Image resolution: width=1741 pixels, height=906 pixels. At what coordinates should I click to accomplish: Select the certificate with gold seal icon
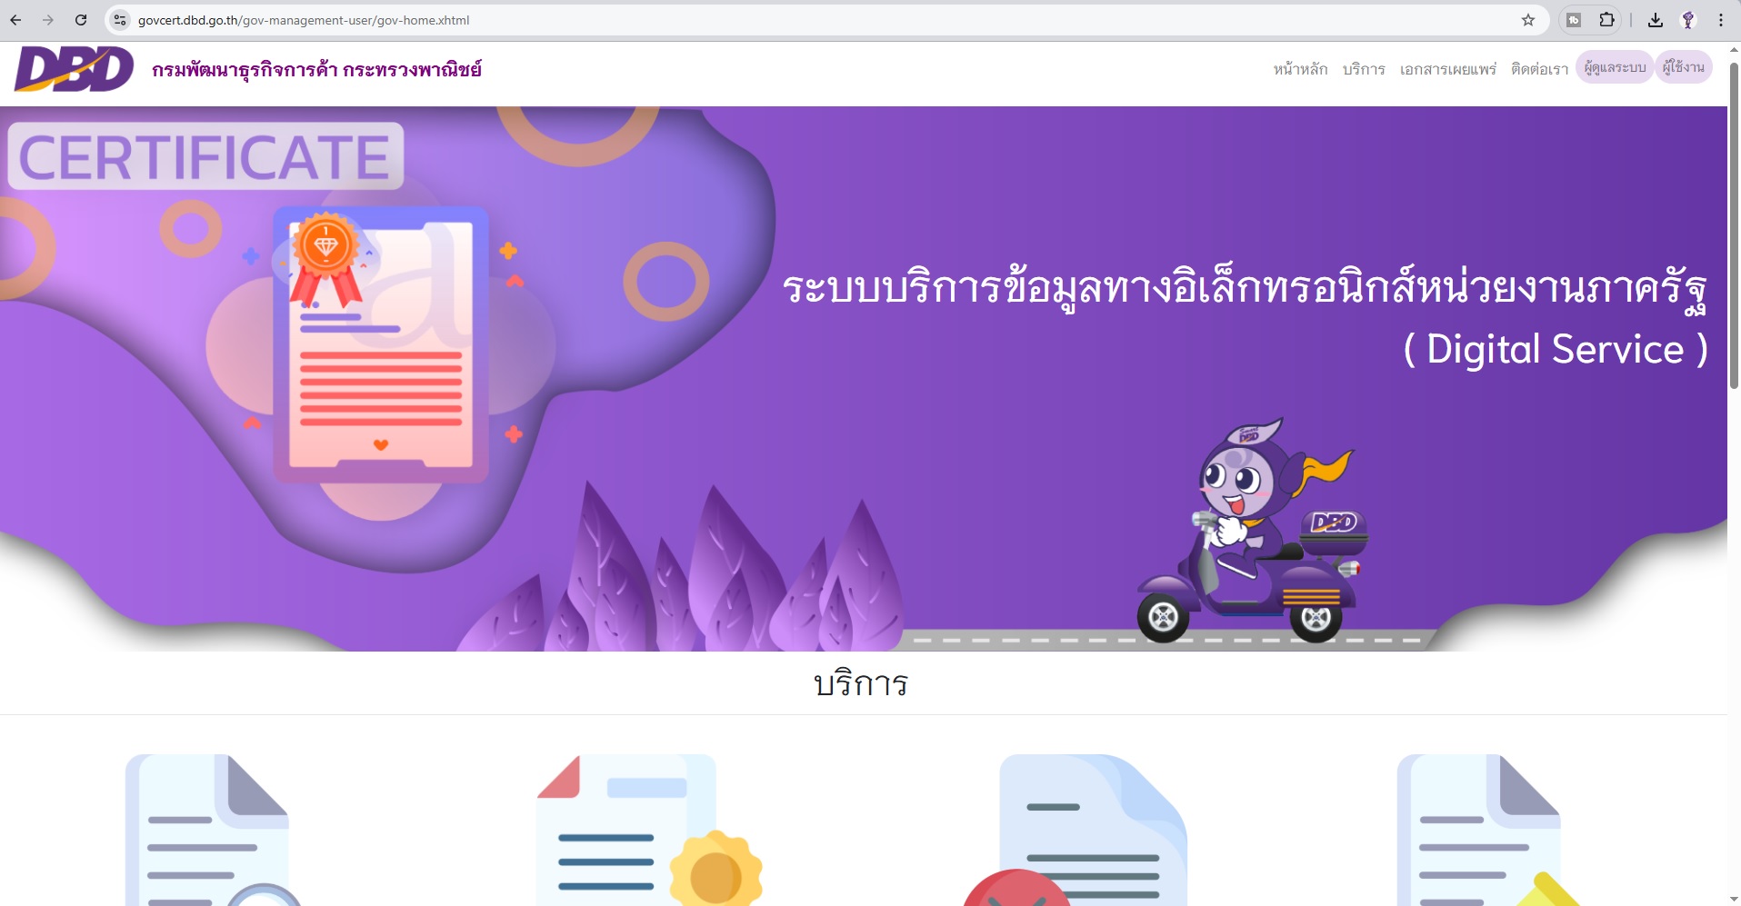coord(648,830)
